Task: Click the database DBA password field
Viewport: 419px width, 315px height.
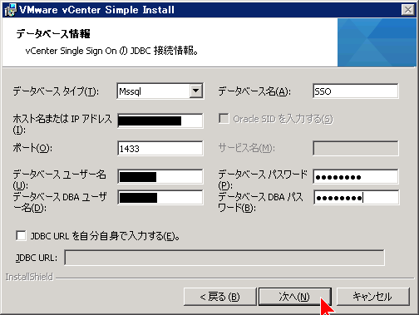Action: 357,197
